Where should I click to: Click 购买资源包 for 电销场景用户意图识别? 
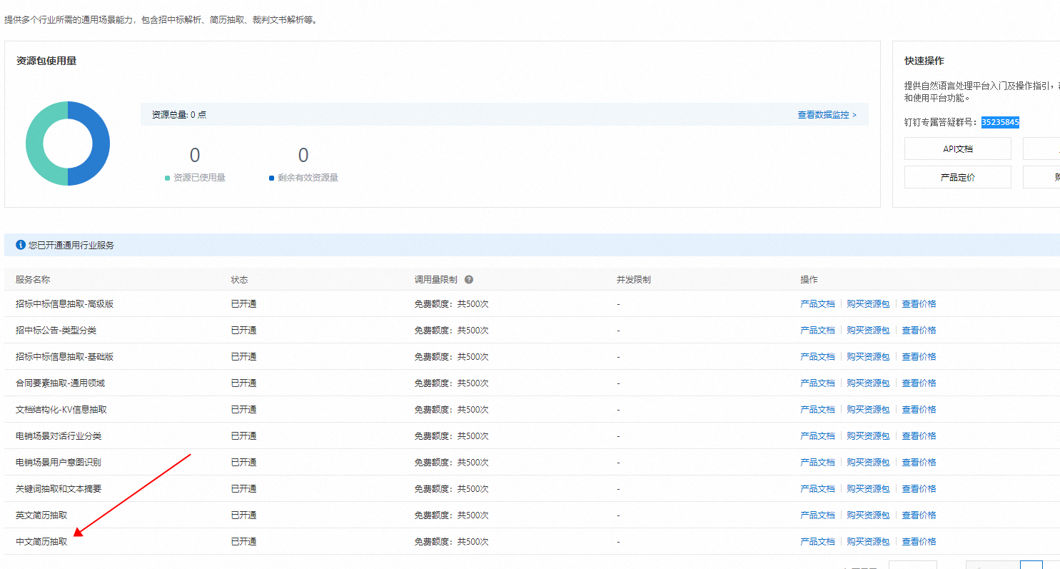coord(868,462)
